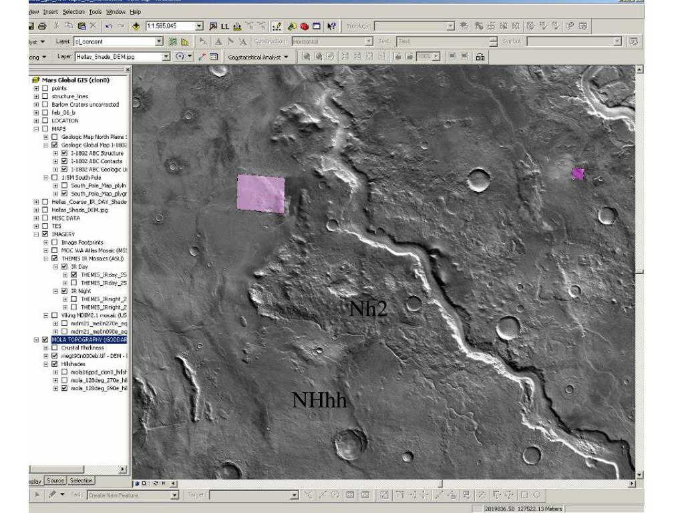Screen dimensions: 684x513
Task: Switch to layout view icon below map
Action: (x=144, y=484)
